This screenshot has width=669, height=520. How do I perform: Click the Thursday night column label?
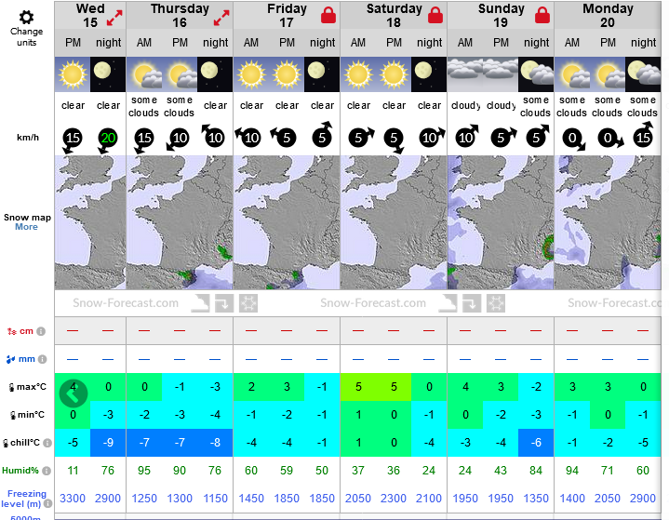point(215,43)
